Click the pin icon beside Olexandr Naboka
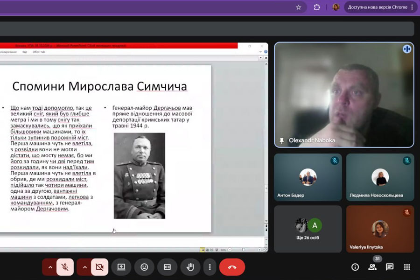This screenshot has width=420, height=280. [x=281, y=140]
